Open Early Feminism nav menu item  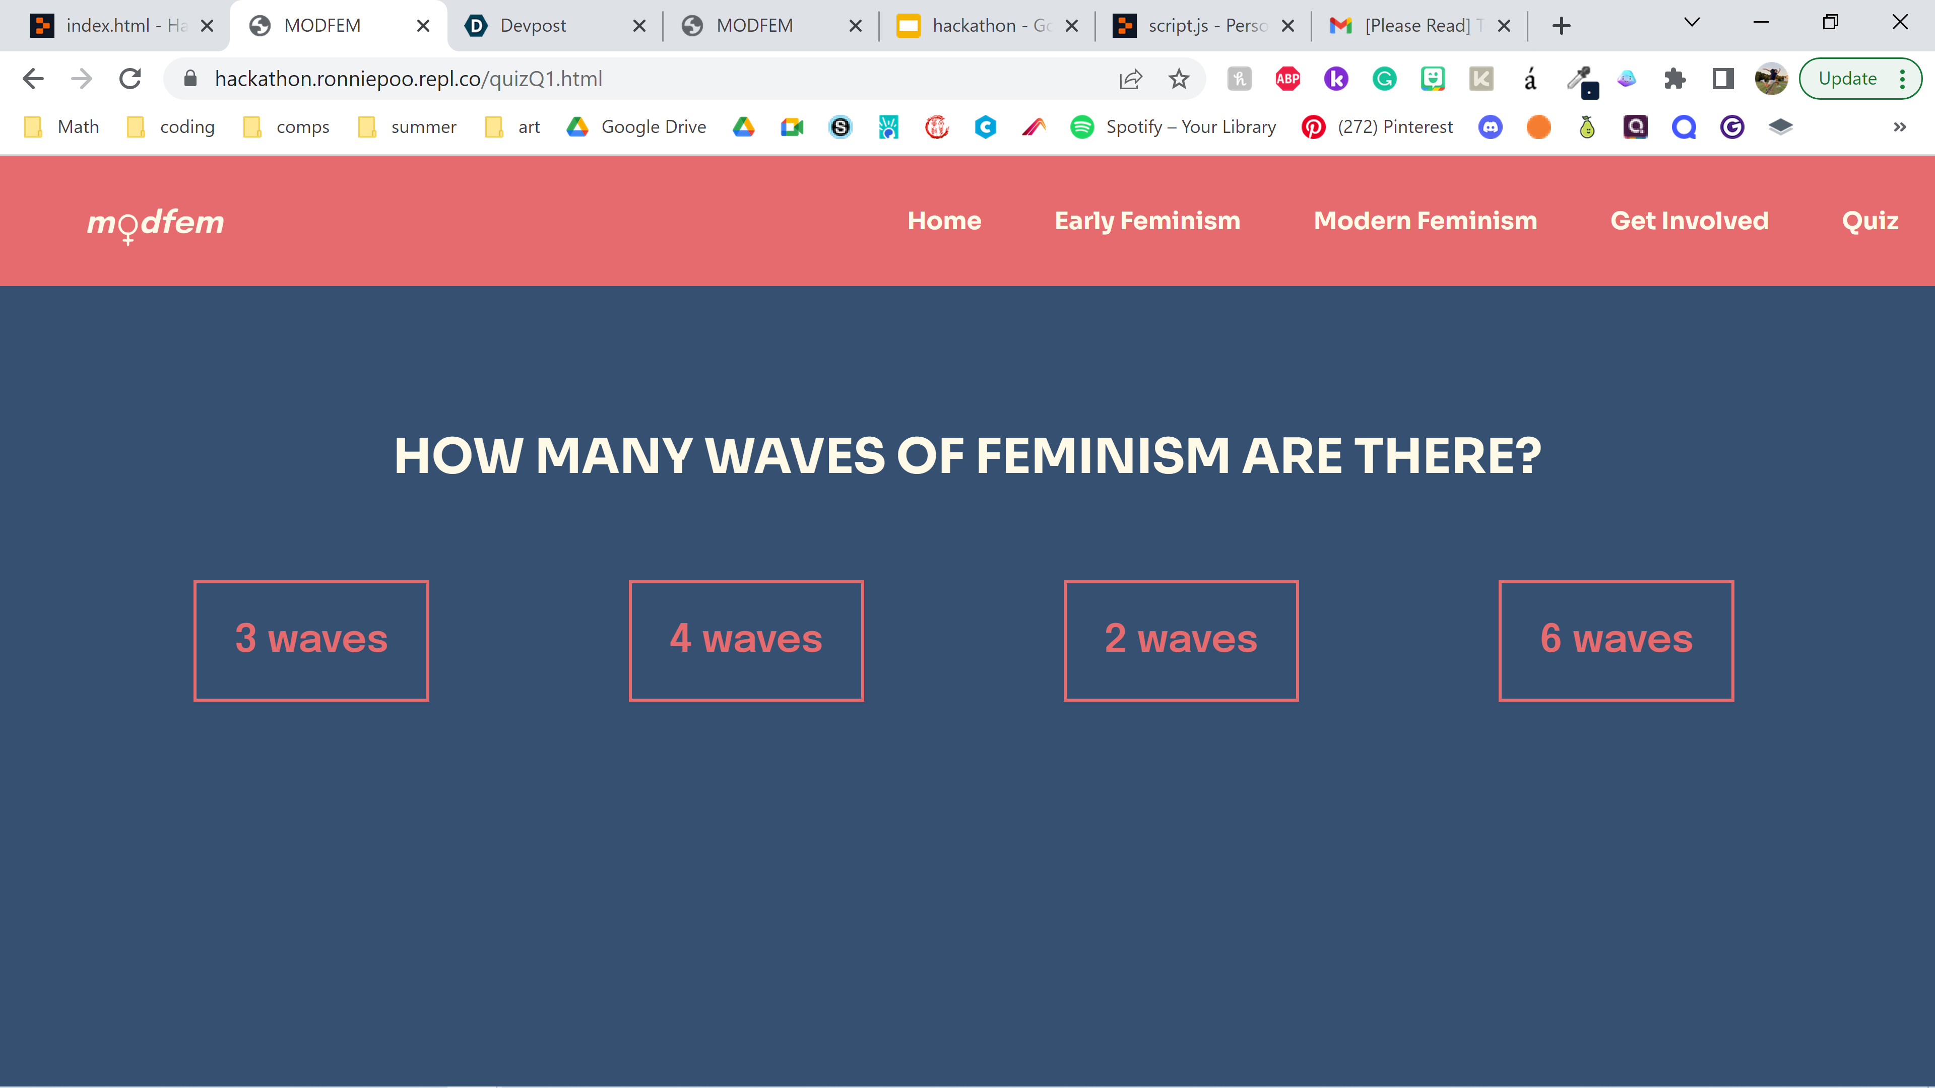(1147, 221)
